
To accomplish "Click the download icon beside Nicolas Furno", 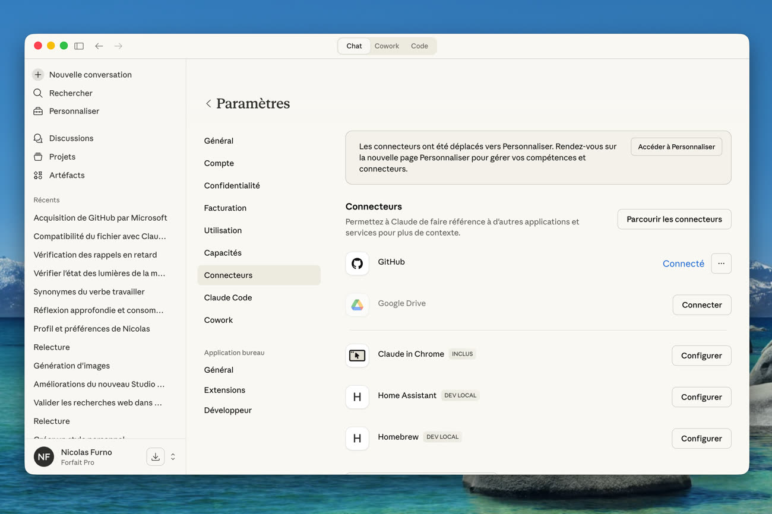I will [x=155, y=456].
